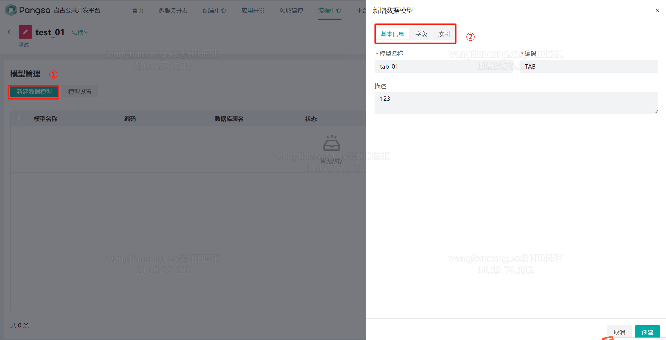Focus the 描述 textarea

pyautogui.click(x=516, y=103)
